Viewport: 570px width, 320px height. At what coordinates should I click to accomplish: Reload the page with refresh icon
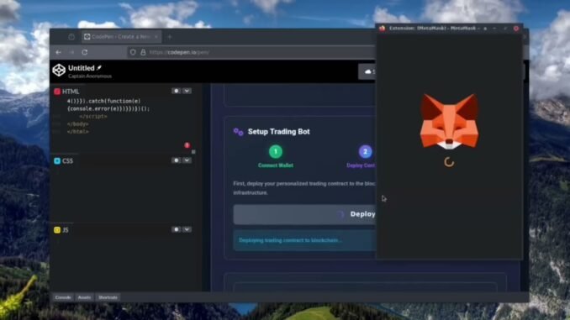point(85,52)
